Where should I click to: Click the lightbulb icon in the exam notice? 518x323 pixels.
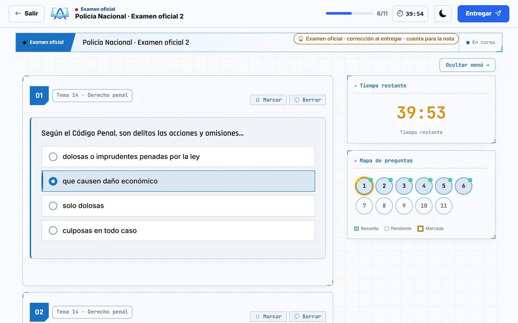[301, 39]
